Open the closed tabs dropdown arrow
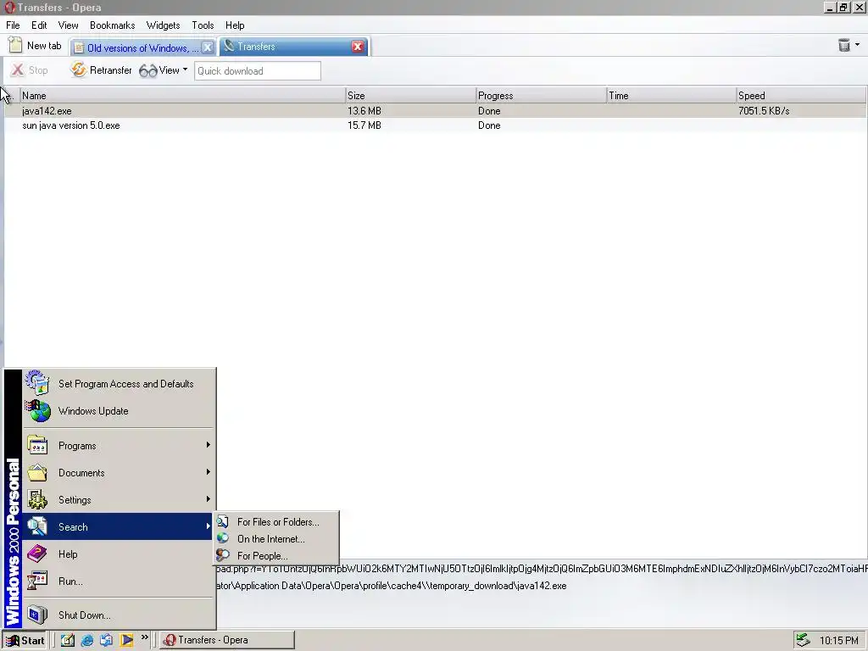The width and height of the screenshot is (868, 651). pyautogui.click(x=857, y=45)
